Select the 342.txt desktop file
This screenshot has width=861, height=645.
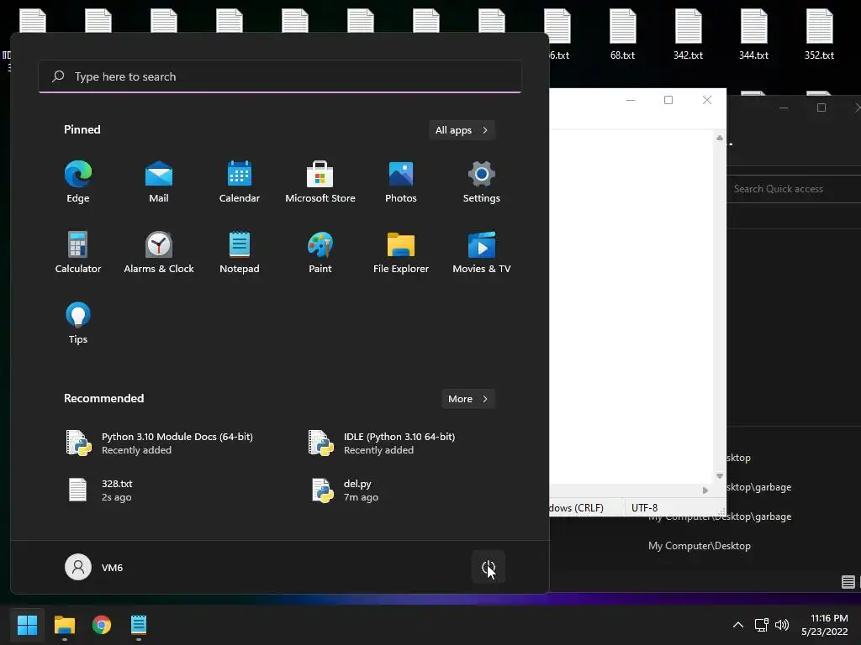click(688, 34)
